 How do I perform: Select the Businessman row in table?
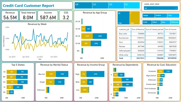tap(148, 38)
